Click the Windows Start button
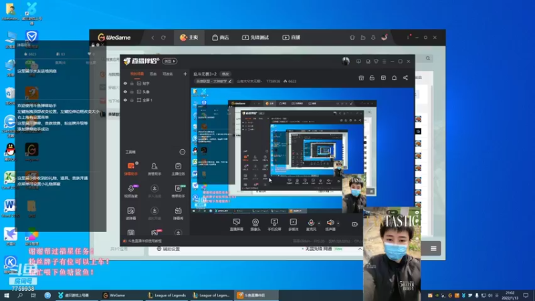This screenshot has width=535, height=301. (6, 295)
